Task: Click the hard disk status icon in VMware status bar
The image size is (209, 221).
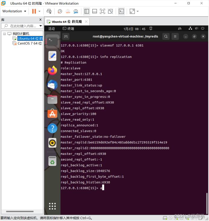Action: (165, 218)
